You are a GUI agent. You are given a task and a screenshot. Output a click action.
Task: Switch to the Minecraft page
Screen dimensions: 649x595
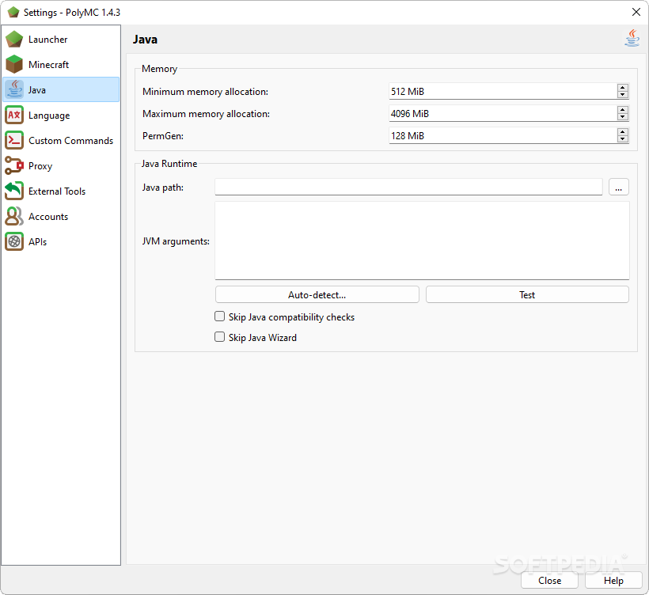coord(61,65)
